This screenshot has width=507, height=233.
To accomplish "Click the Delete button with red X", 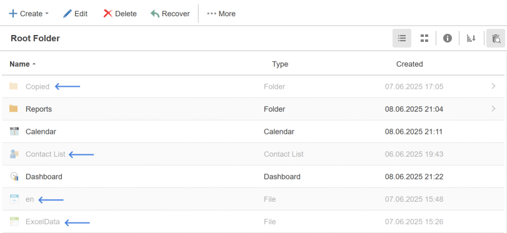I will point(120,14).
